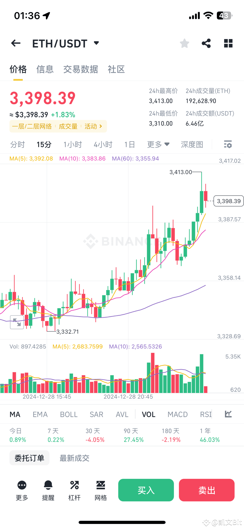Tap the back arrow to exit chart
The width and height of the screenshot is (244, 529).
coord(15,43)
